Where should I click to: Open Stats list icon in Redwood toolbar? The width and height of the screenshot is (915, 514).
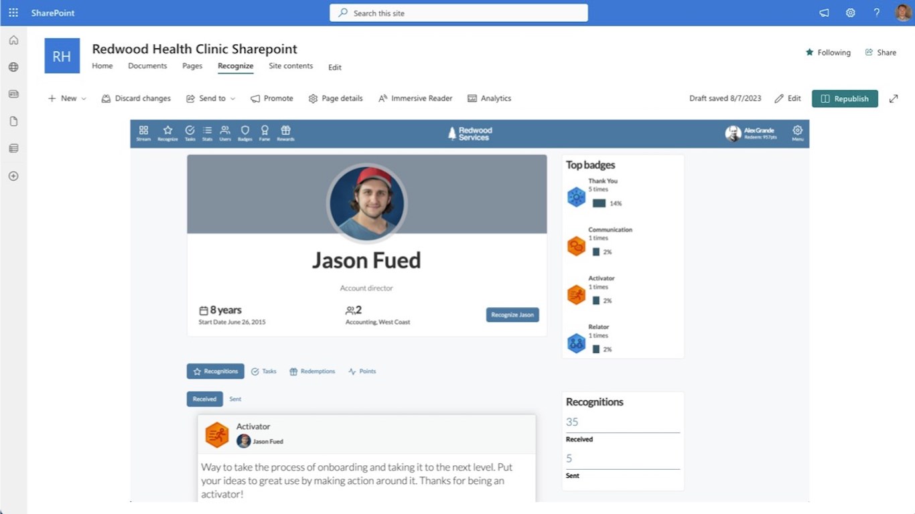pyautogui.click(x=207, y=133)
